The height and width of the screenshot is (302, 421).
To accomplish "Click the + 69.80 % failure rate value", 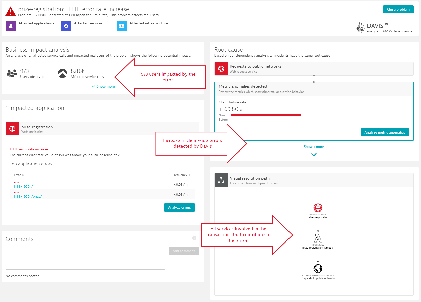I will click(x=231, y=109).
